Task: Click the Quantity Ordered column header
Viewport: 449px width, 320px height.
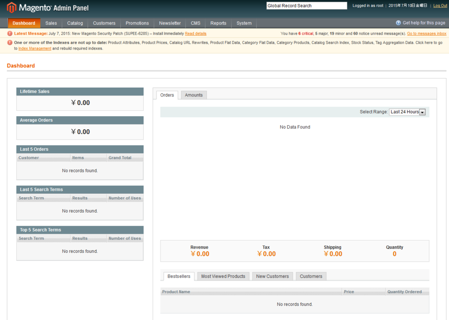Action: click(x=407, y=292)
